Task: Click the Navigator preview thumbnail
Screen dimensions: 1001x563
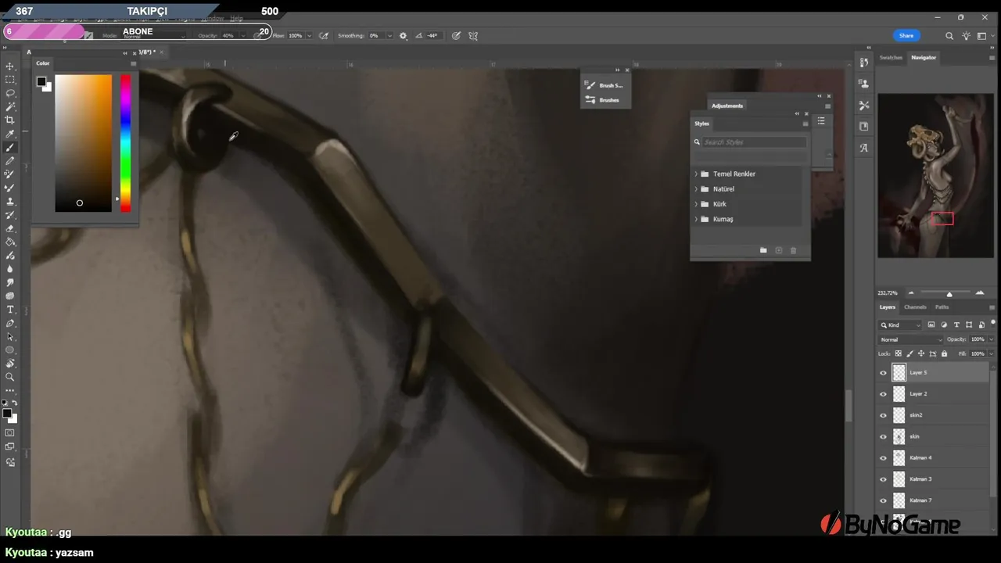Action: pyautogui.click(x=935, y=176)
